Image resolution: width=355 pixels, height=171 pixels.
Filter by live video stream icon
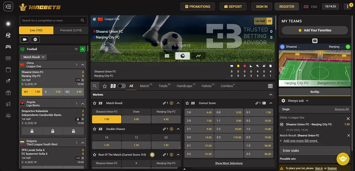[25, 40]
